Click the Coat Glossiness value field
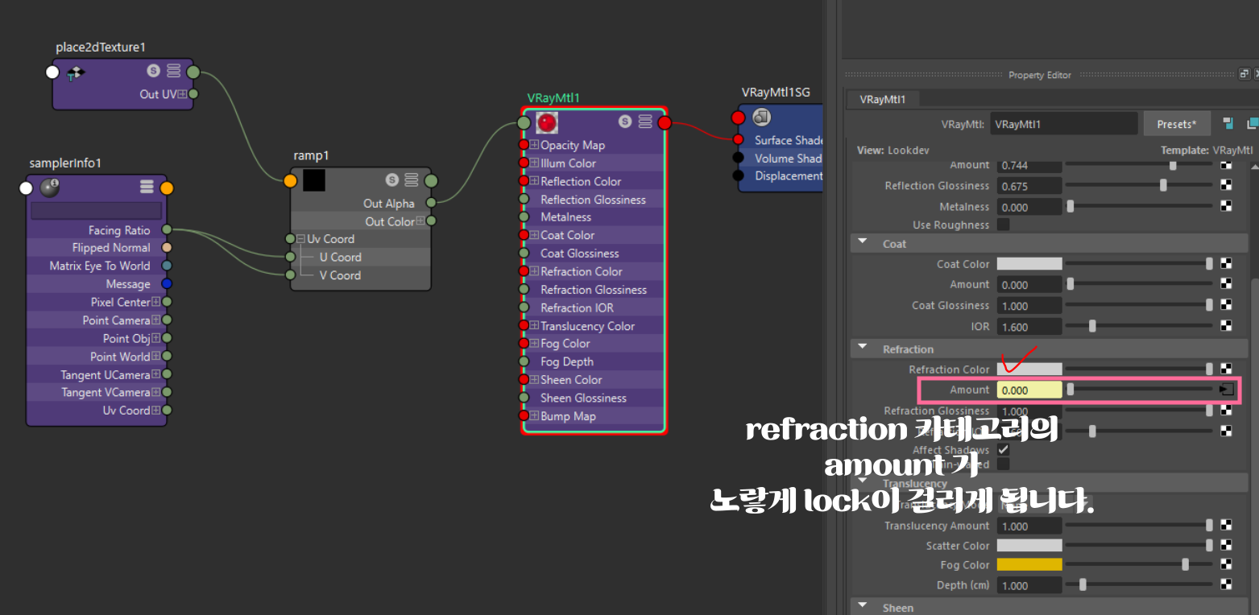The width and height of the screenshot is (1259, 615). pyautogui.click(x=1029, y=306)
